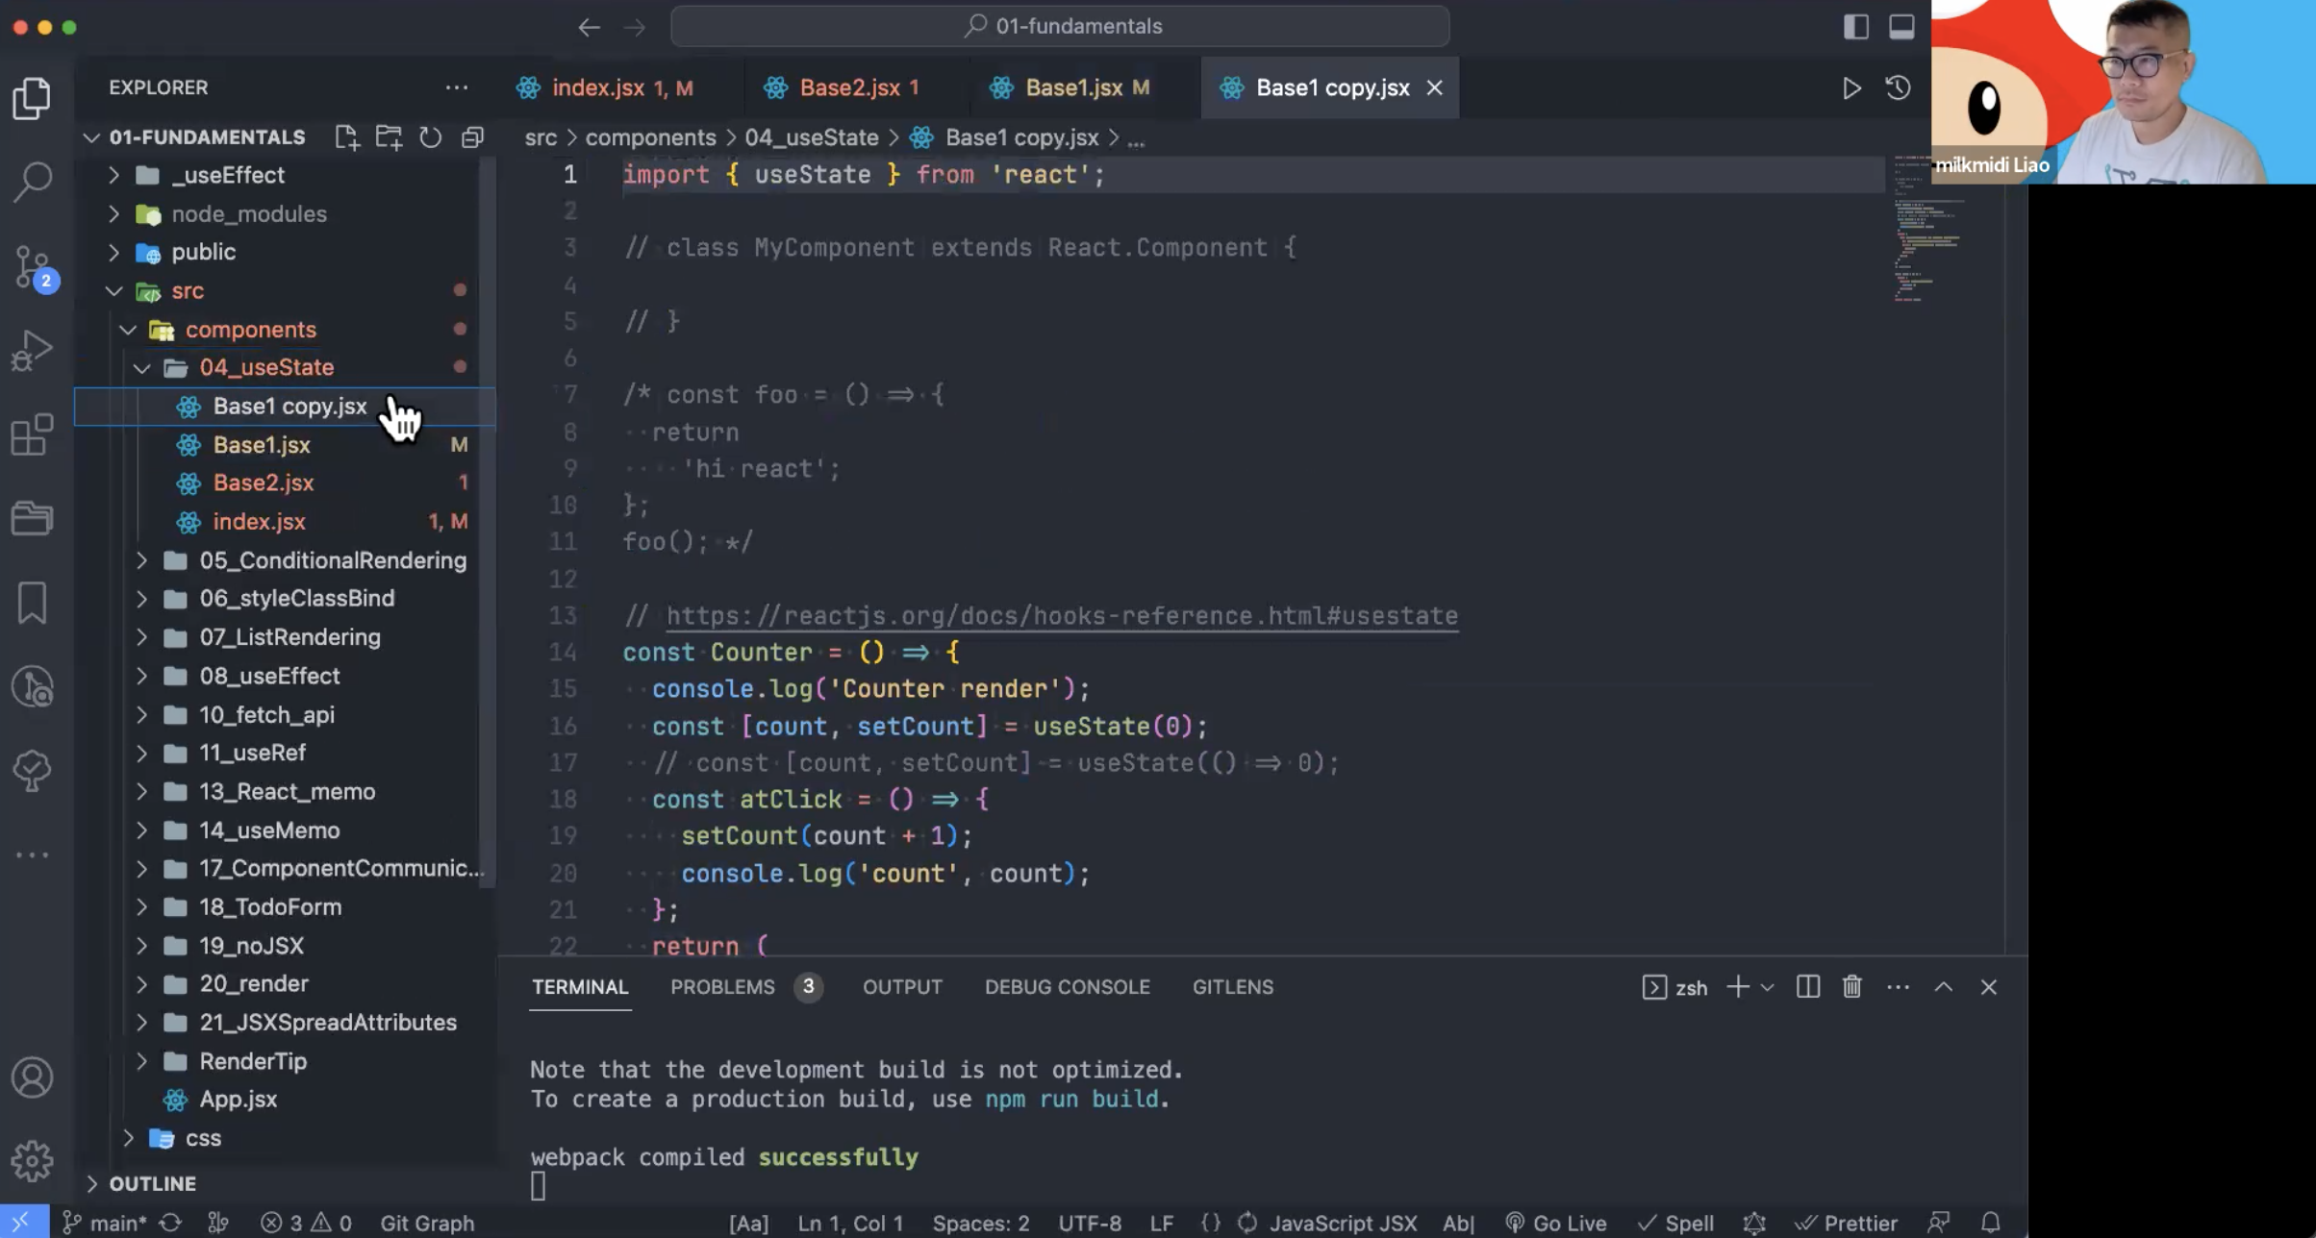The image size is (2316, 1238).
Task: Click the 01-fundamentals command search box
Action: [1060, 27]
